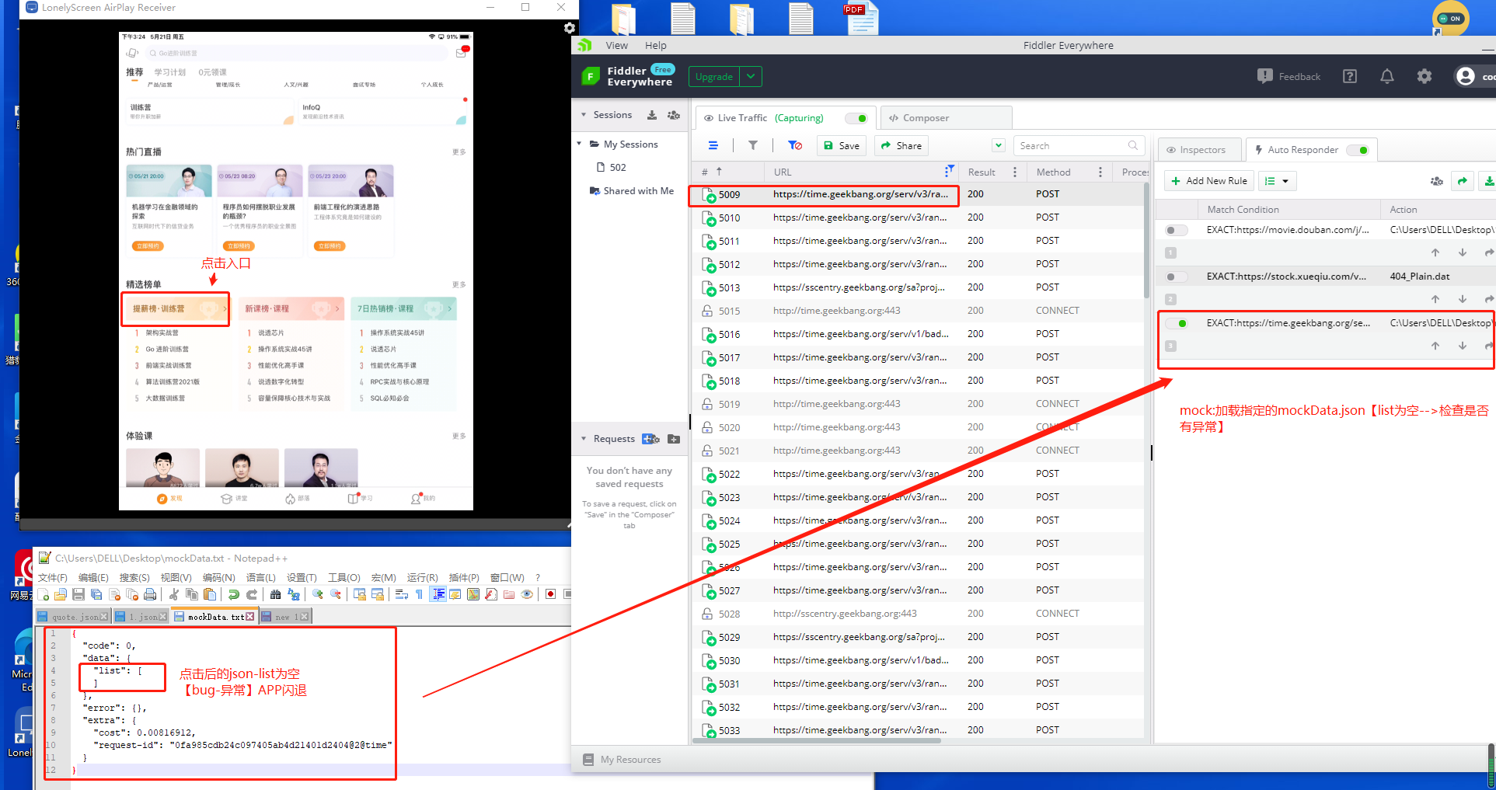The image size is (1496, 790).
Task: Close the mockData.txt tab in Notepad++
Action: pos(249,617)
